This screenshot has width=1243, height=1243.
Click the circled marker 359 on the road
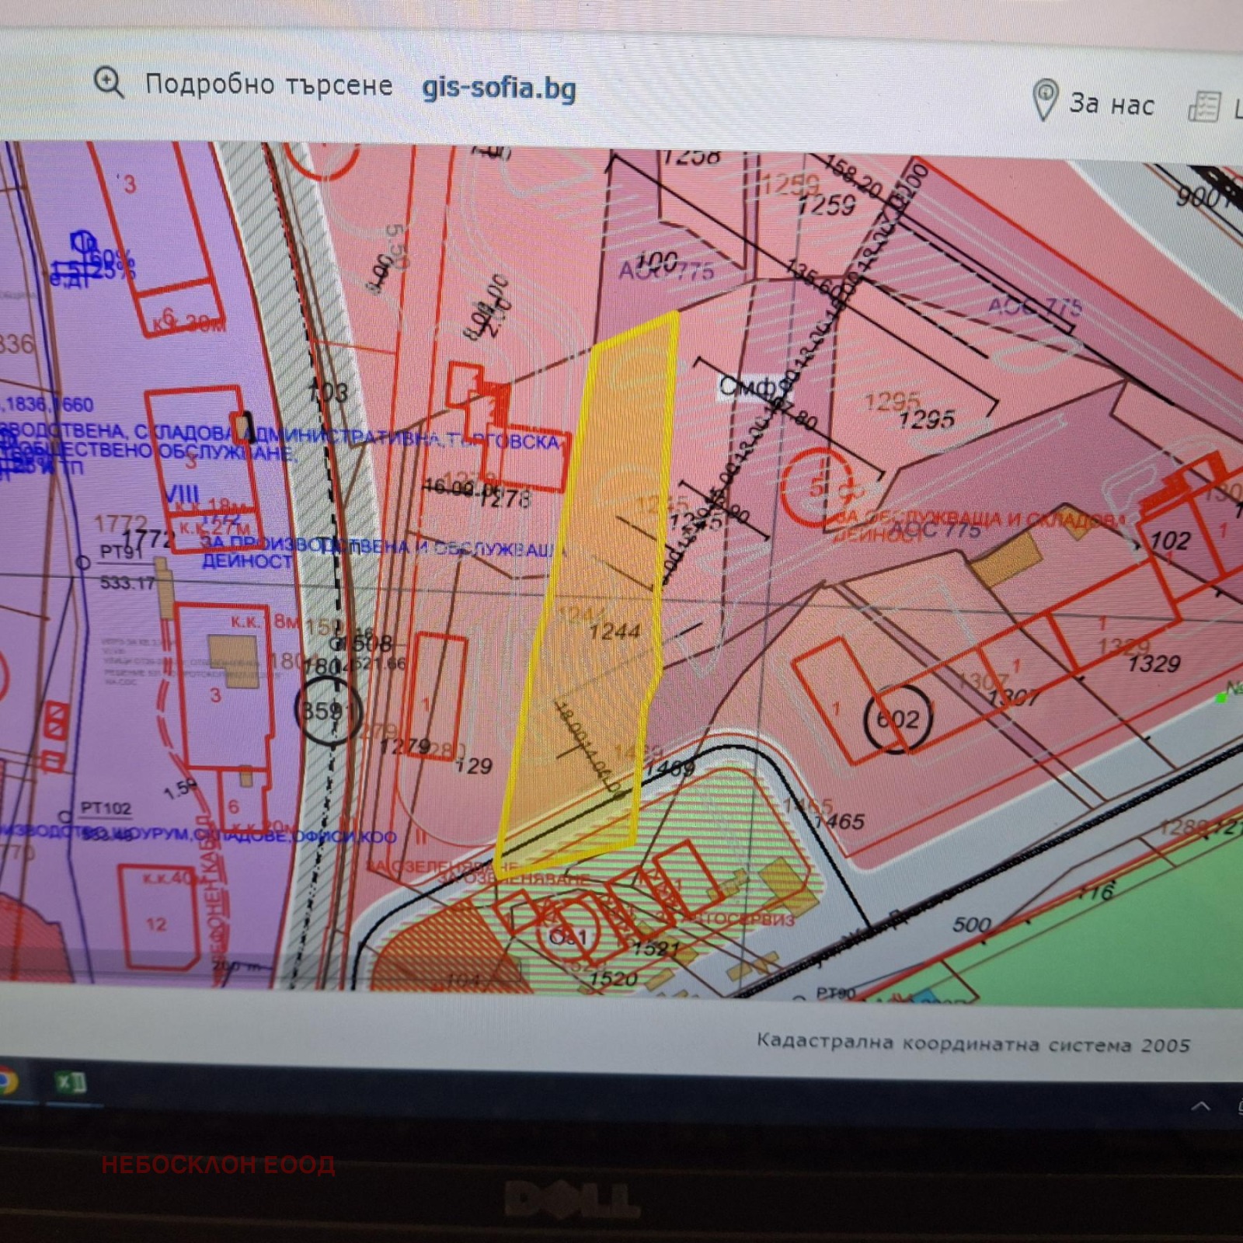point(328,710)
